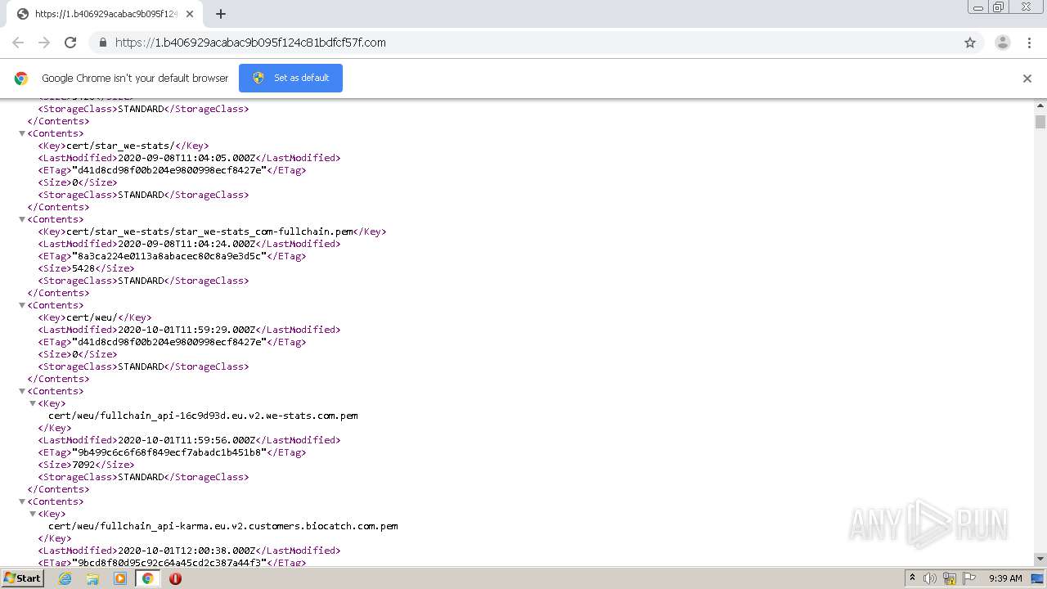The width and height of the screenshot is (1047, 589).
Task: Set Chrome as default browser
Action: click(x=290, y=78)
